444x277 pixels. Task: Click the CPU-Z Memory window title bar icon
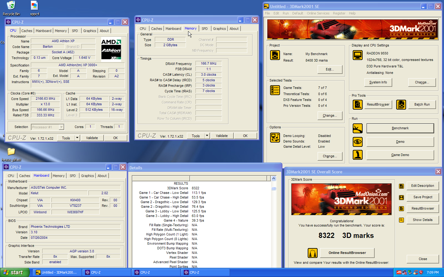(138, 20)
